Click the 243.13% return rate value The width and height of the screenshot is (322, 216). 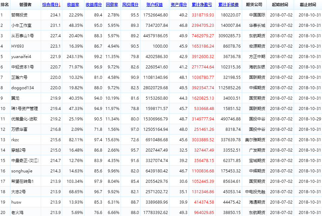[75, 57]
